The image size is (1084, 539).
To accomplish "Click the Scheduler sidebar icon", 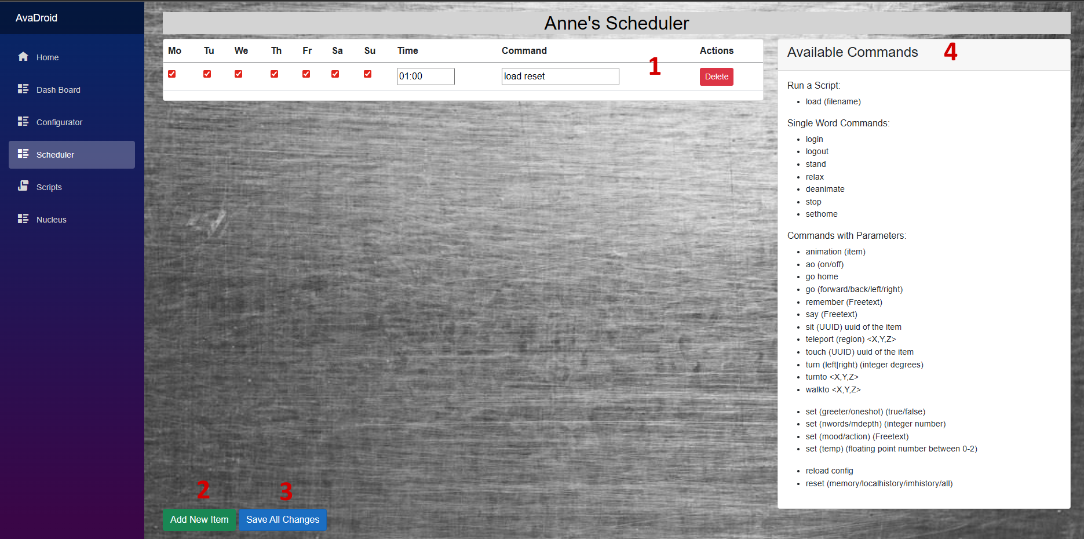I will click(x=23, y=154).
